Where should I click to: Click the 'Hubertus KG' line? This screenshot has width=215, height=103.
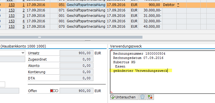(124, 62)
